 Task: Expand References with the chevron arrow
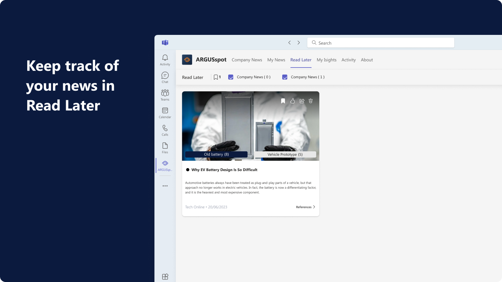tap(314, 207)
